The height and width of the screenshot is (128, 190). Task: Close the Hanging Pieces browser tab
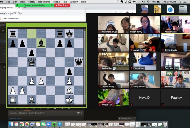[x=19, y=8]
